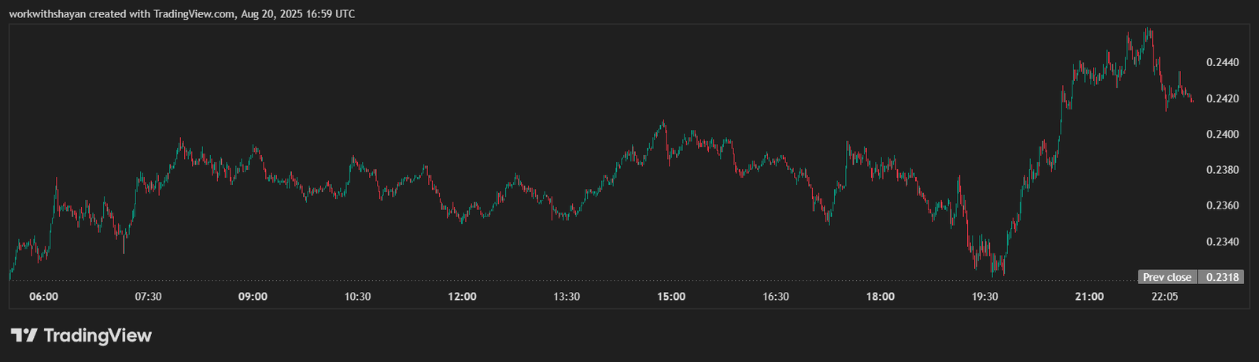Click the TradingView logo icon
1259x362 pixels.
pos(23,336)
